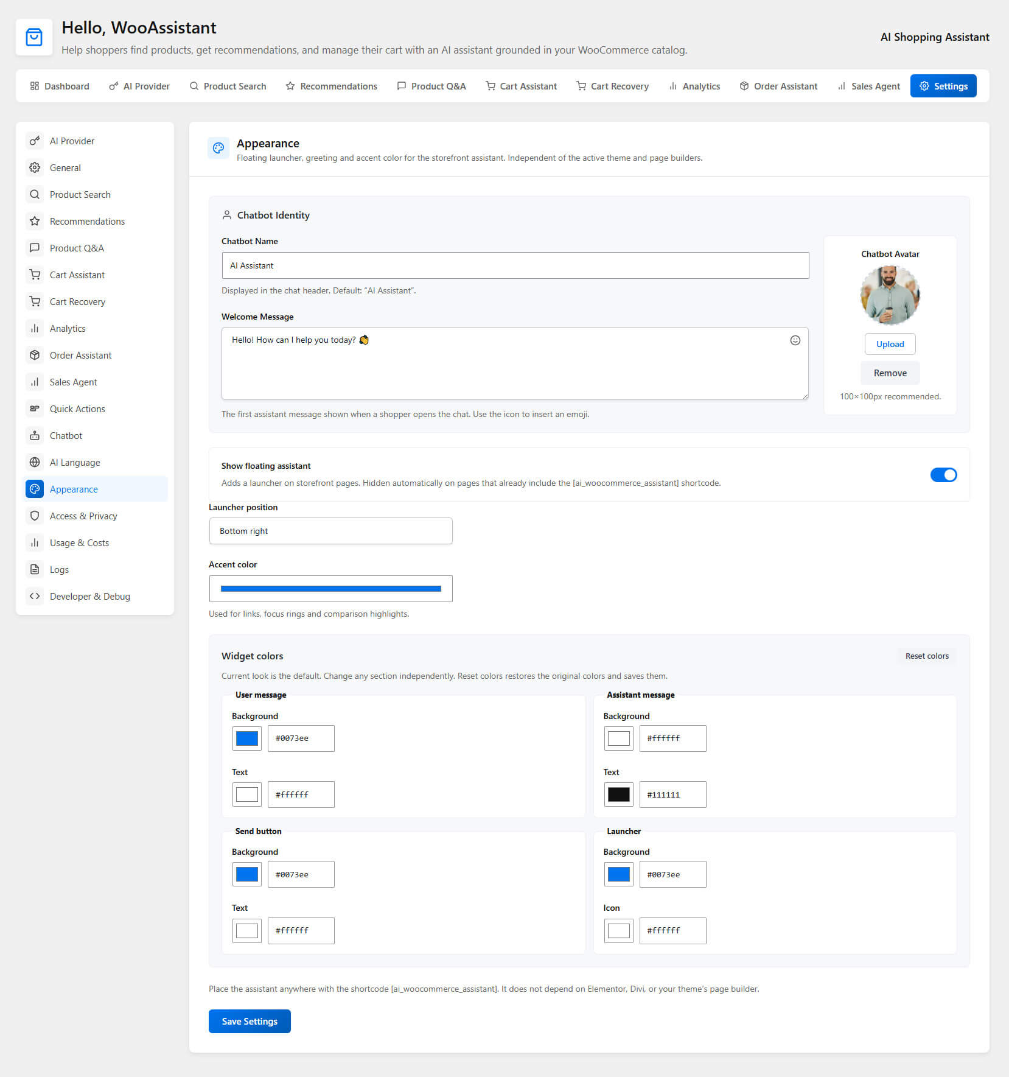Open Cart Assistant cart icon in sidebar

(35, 275)
